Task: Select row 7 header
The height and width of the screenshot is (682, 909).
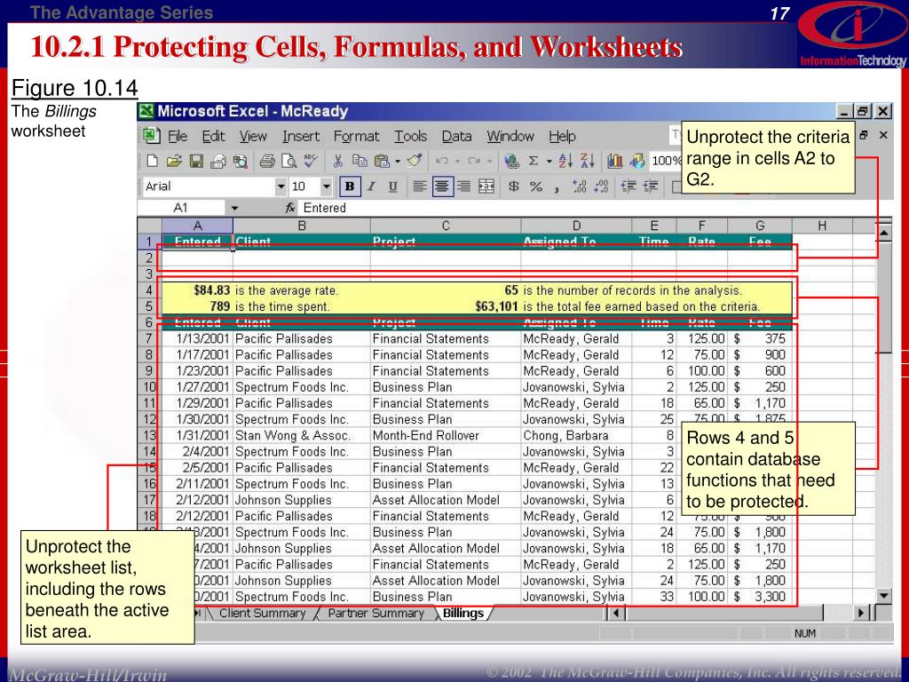Action: (x=149, y=338)
